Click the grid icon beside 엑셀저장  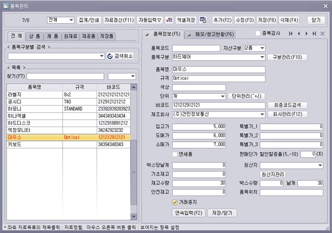[203, 20]
